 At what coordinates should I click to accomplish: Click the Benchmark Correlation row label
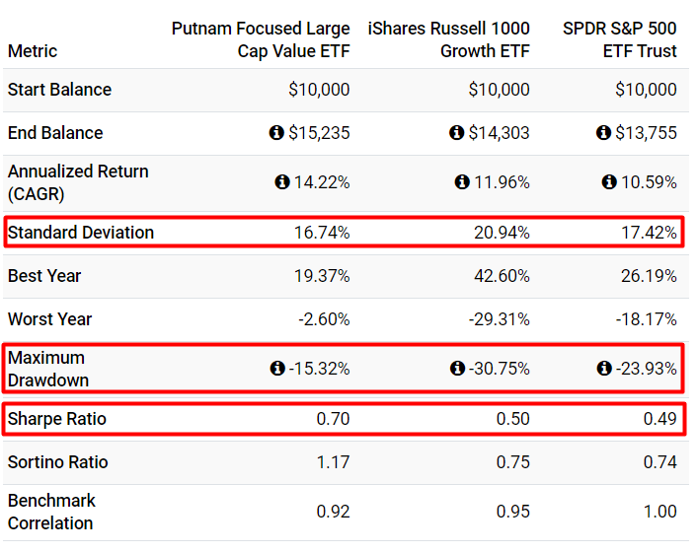[x=51, y=512]
